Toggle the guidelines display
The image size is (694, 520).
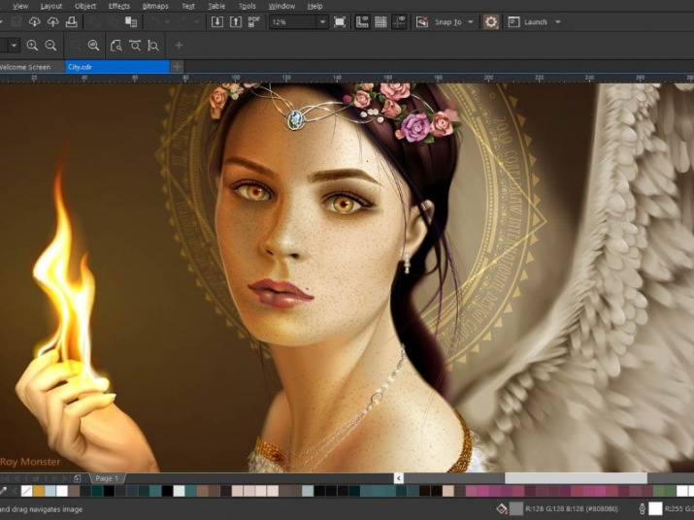[x=399, y=22]
